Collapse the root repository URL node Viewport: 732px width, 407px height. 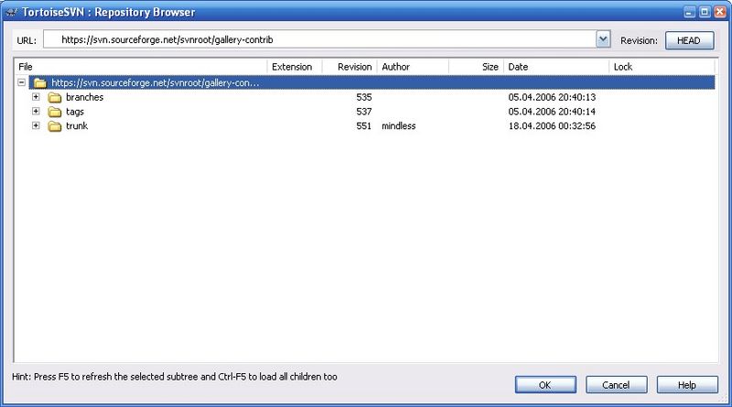(x=21, y=82)
